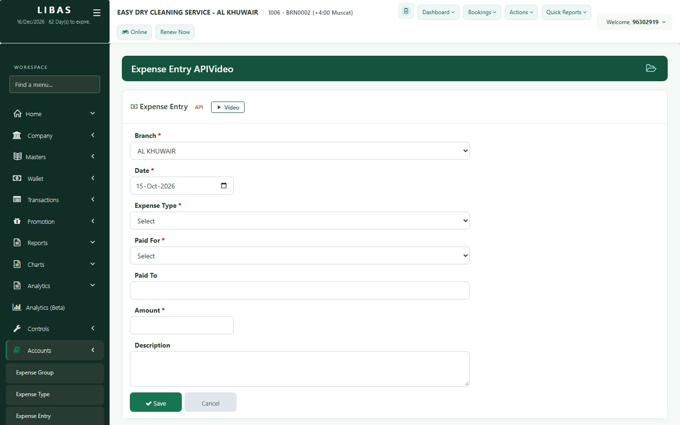Open Expense Group in sidebar
The height and width of the screenshot is (425, 680).
click(x=55, y=373)
